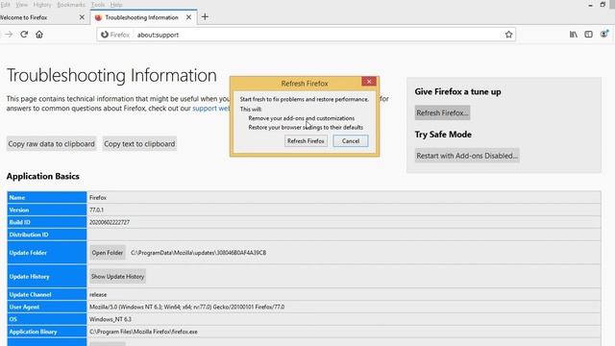This screenshot has width=615, height=346.
Task: Click the Distribution ID row header
Action: [47, 235]
